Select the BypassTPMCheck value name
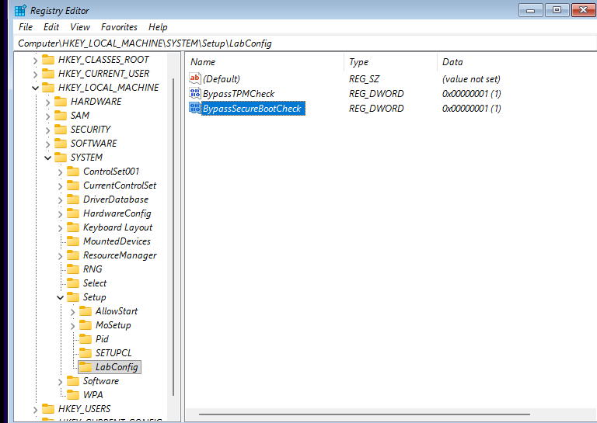The height and width of the screenshot is (423, 597). (239, 93)
